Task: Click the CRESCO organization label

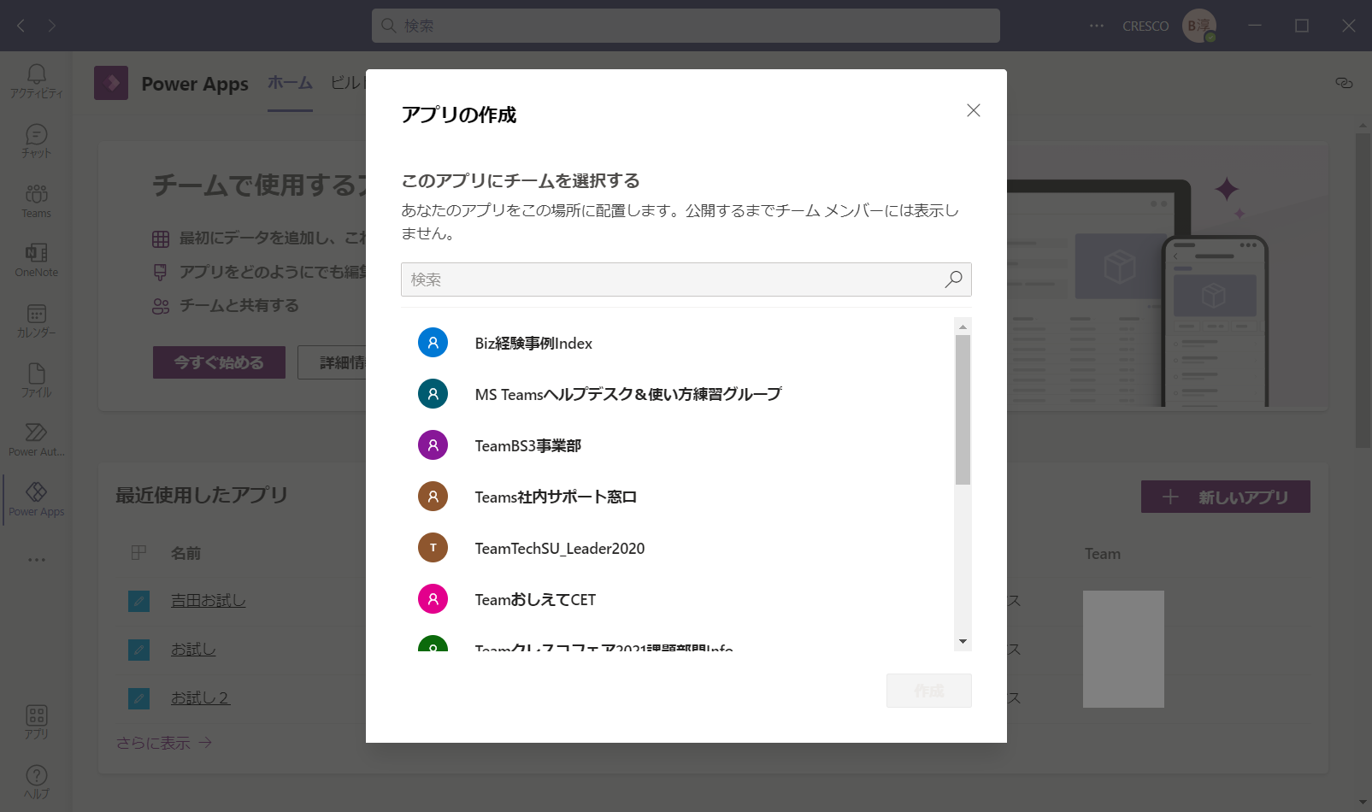Action: [1145, 26]
